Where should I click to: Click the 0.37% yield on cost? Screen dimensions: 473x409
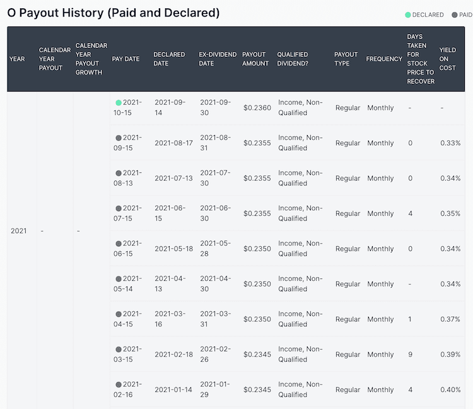450,319
